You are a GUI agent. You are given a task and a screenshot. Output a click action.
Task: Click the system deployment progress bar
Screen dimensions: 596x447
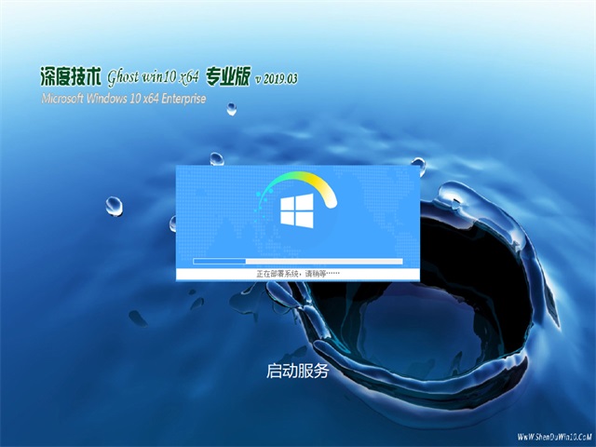pos(298,261)
